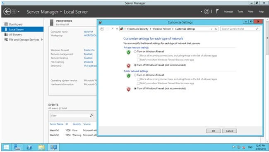Expand the File and Storage Services arrow
269x152 pixels.
pos(42,40)
